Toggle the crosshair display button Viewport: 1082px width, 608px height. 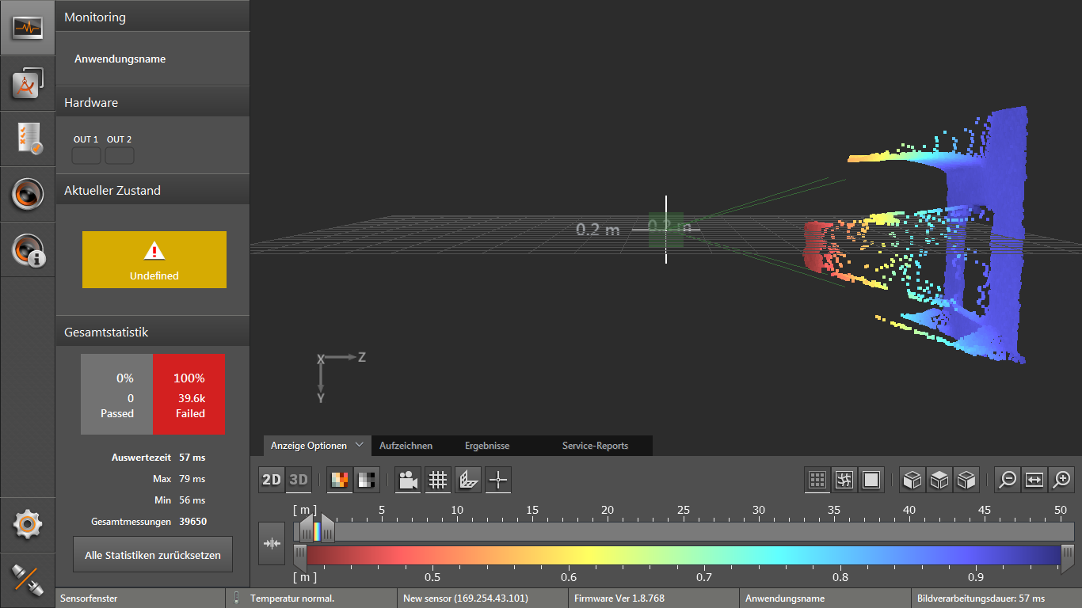tap(497, 480)
